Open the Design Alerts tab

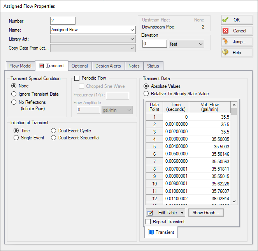[x=108, y=66]
